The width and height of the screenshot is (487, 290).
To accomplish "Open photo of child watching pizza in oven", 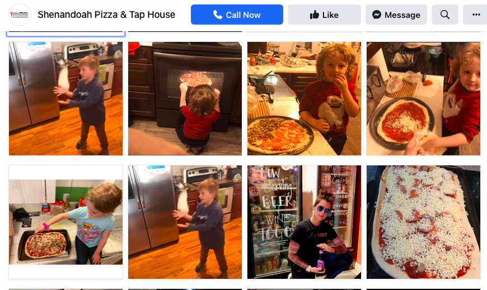I will tap(185, 99).
